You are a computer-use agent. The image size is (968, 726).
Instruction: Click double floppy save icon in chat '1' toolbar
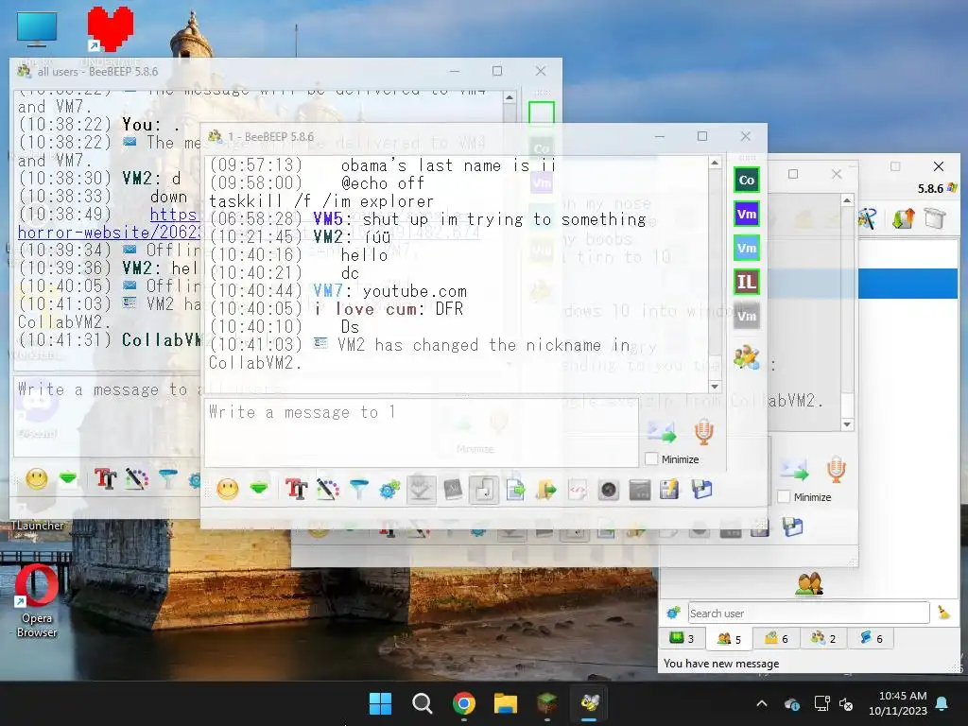(701, 490)
